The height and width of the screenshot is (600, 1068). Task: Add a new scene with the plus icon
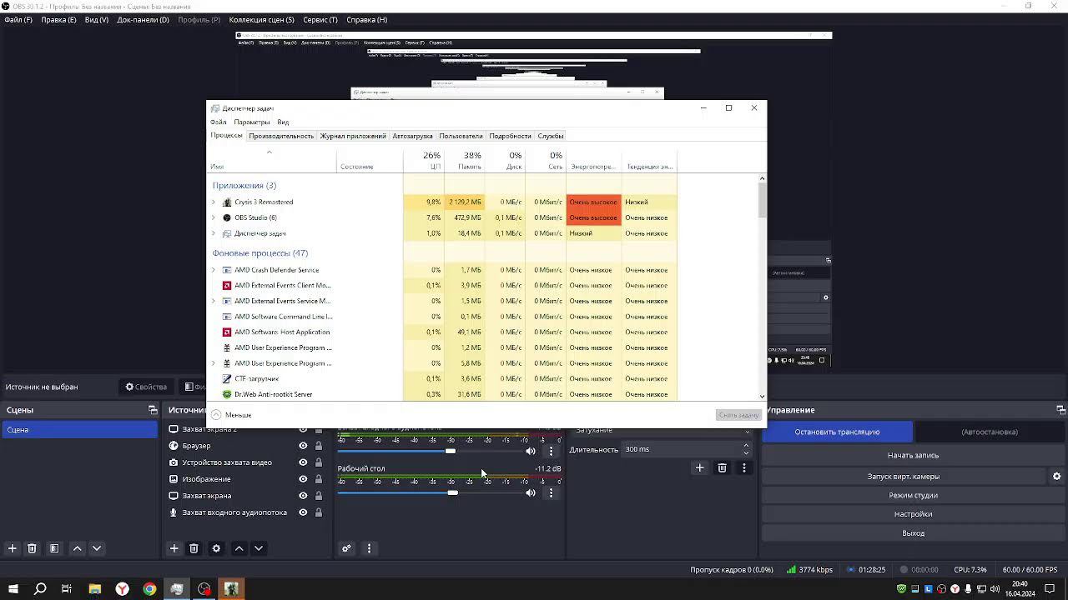coord(12,548)
